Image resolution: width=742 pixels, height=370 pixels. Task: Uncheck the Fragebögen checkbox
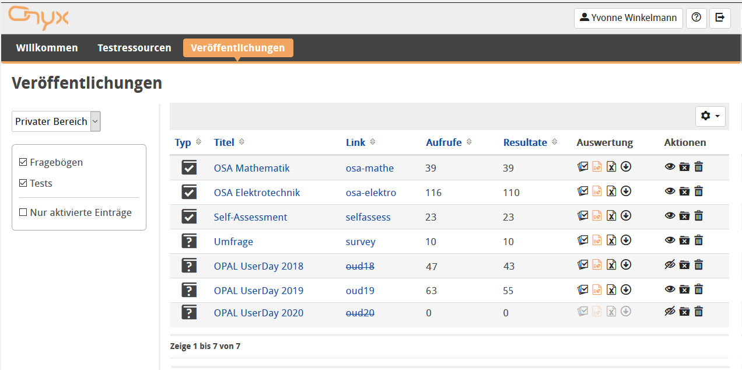pyautogui.click(x=23, y=162)
